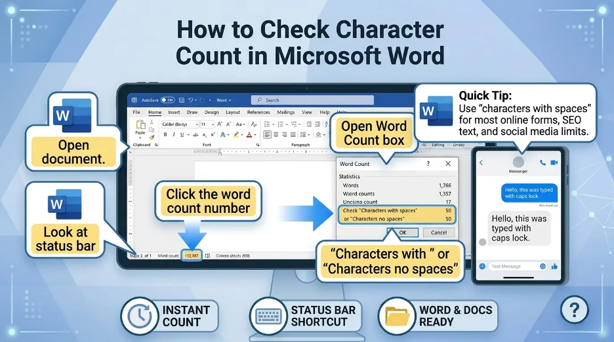Click OK in Word Count dialog
Screen dimensions: 614x342
tap(403, 233)
